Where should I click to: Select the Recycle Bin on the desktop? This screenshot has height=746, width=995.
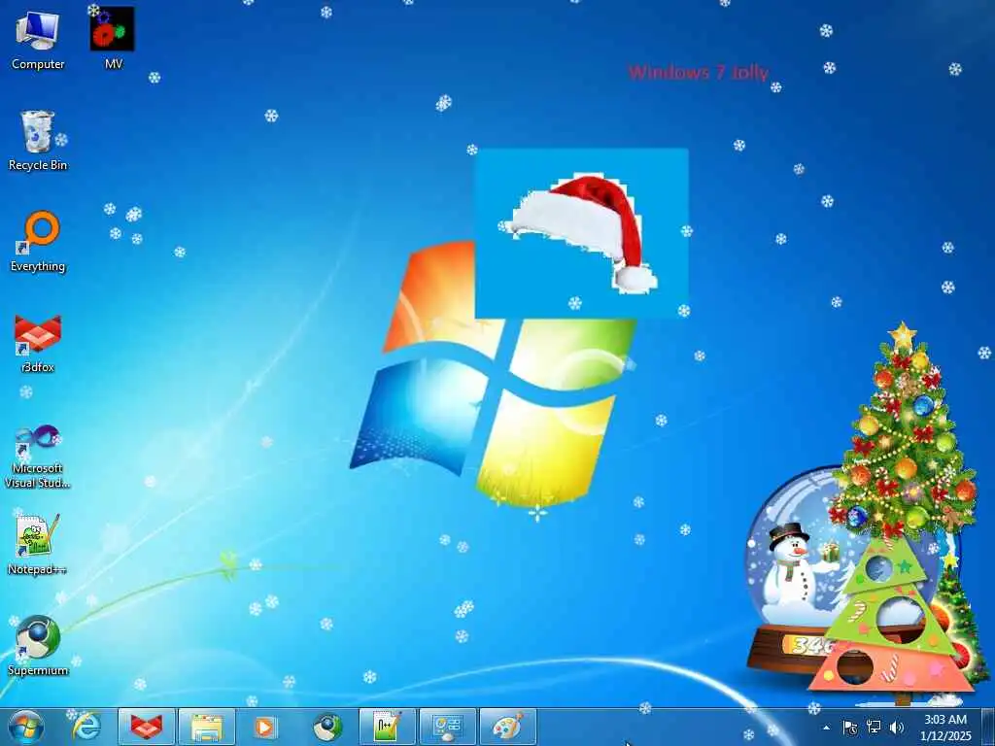click(38, 140)
